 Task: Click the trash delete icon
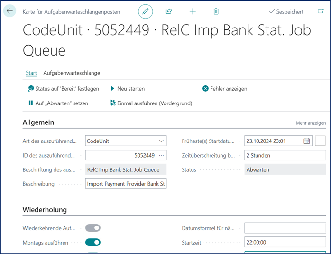(216, 11)
